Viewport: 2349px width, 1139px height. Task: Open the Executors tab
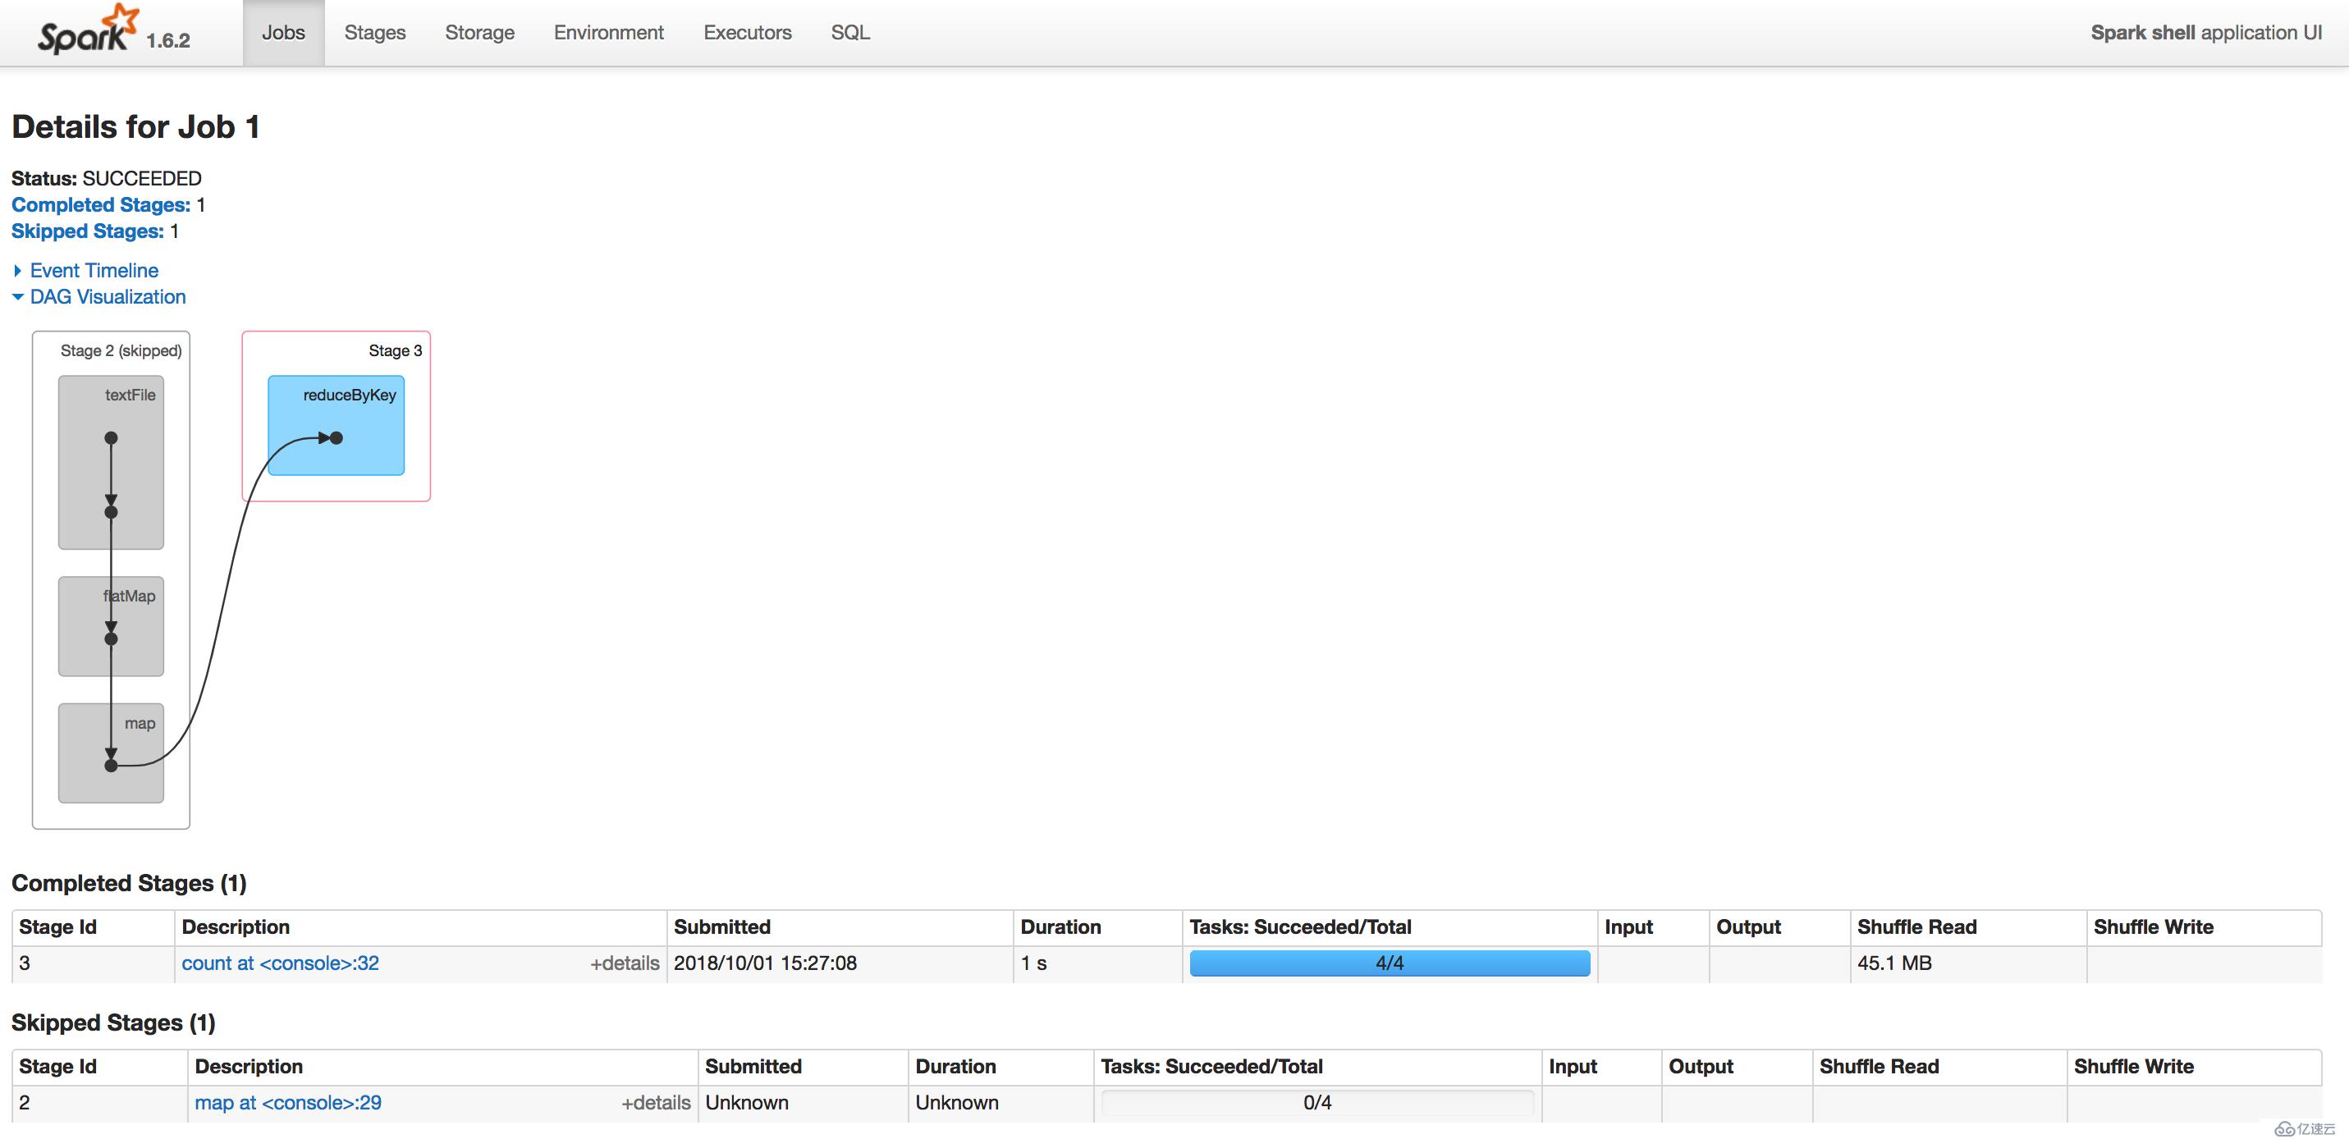point(747,33)
